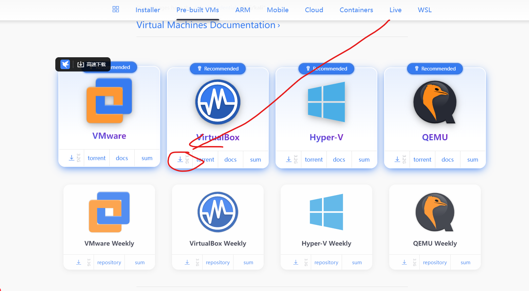The width and height of the screenshot is (529, 291).
Task: Open the Hyper-V torrent link
Action: pyautogui.click(x=314, y=160)
